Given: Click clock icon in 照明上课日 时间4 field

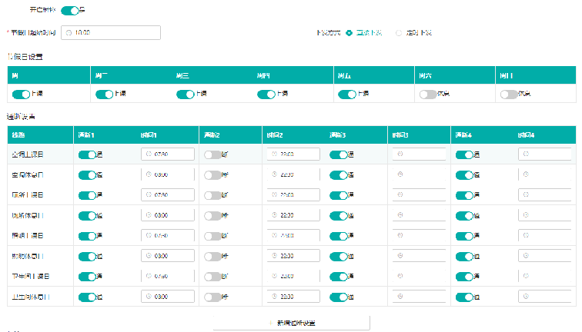Looking at the screenshot, I should pyautogui.click(x=526, y=235).
